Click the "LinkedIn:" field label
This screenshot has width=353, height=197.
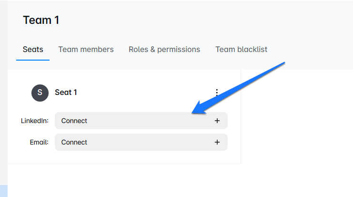(34, 121)
